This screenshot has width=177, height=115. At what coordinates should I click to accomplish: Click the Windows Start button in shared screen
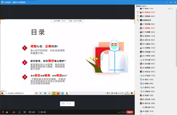(x=2, y=93)
